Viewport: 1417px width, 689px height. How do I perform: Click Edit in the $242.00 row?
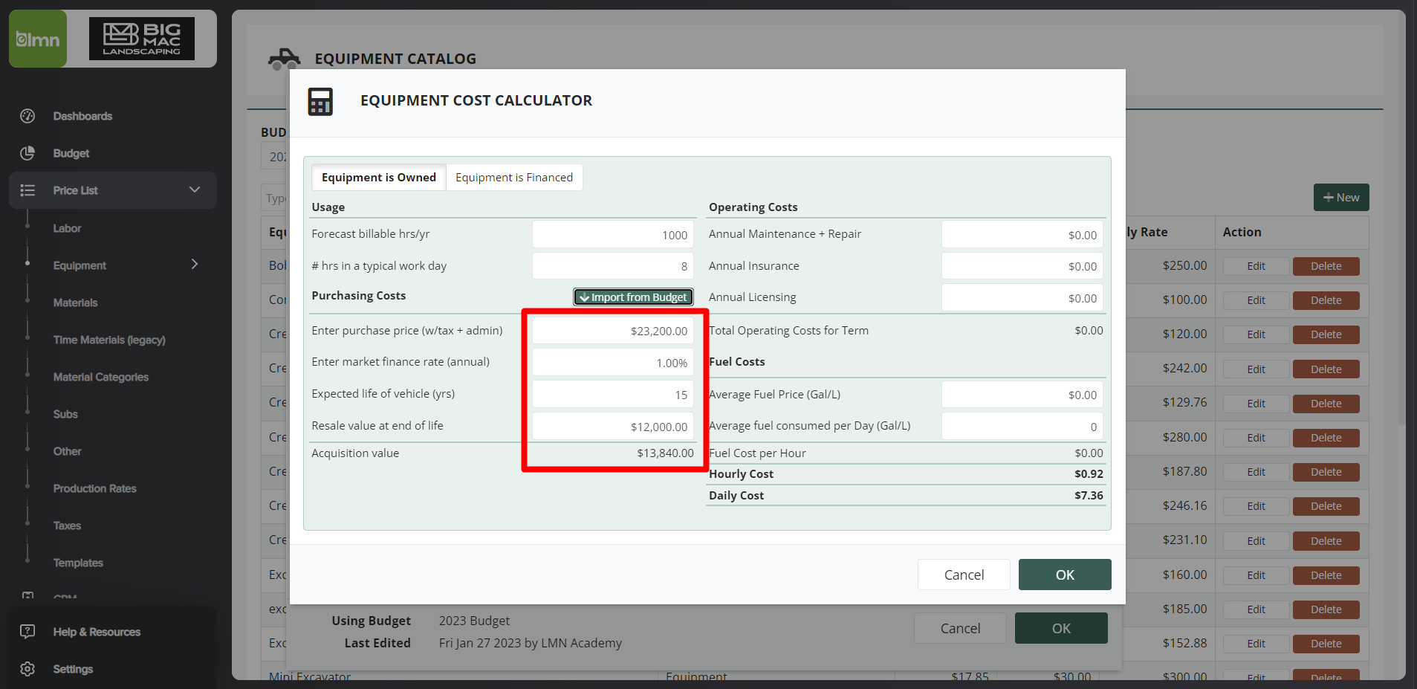tap(1256, 369)
